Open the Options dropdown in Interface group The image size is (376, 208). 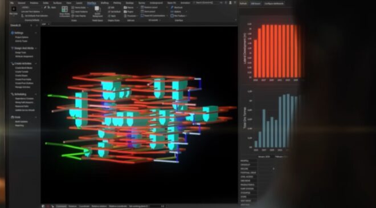click(x=179, y=11)
